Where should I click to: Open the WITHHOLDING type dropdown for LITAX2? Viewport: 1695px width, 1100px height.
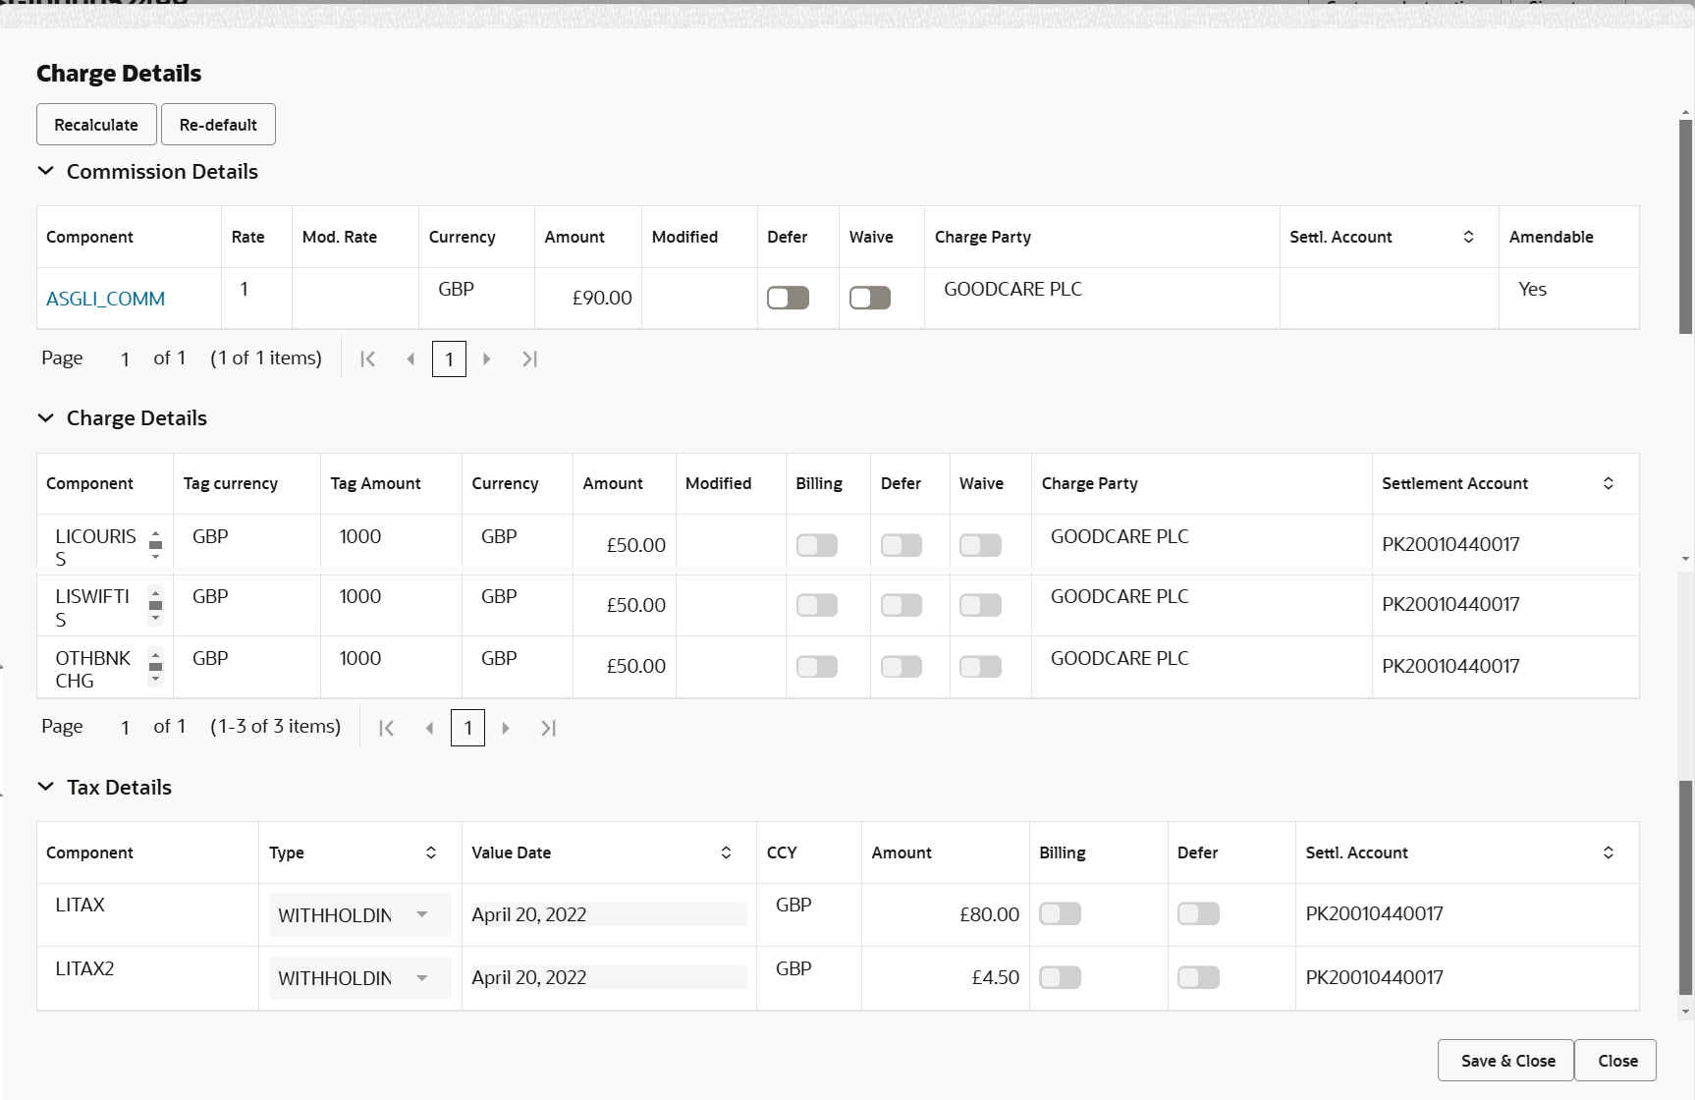(x=422, y=977)
